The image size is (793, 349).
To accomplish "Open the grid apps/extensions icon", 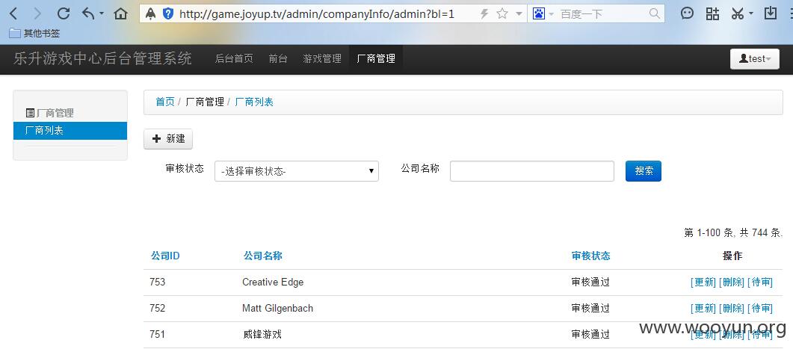I will point(712,13).
